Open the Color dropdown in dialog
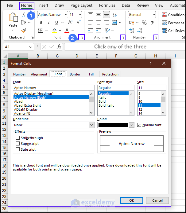Viewport: 186px width, 213px height. 131,125
